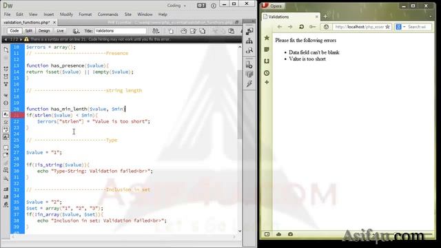This screenshot has width=441, height=248.
Task: Open the Window menu
Action: pyautogui.click(x=145, y=14)
